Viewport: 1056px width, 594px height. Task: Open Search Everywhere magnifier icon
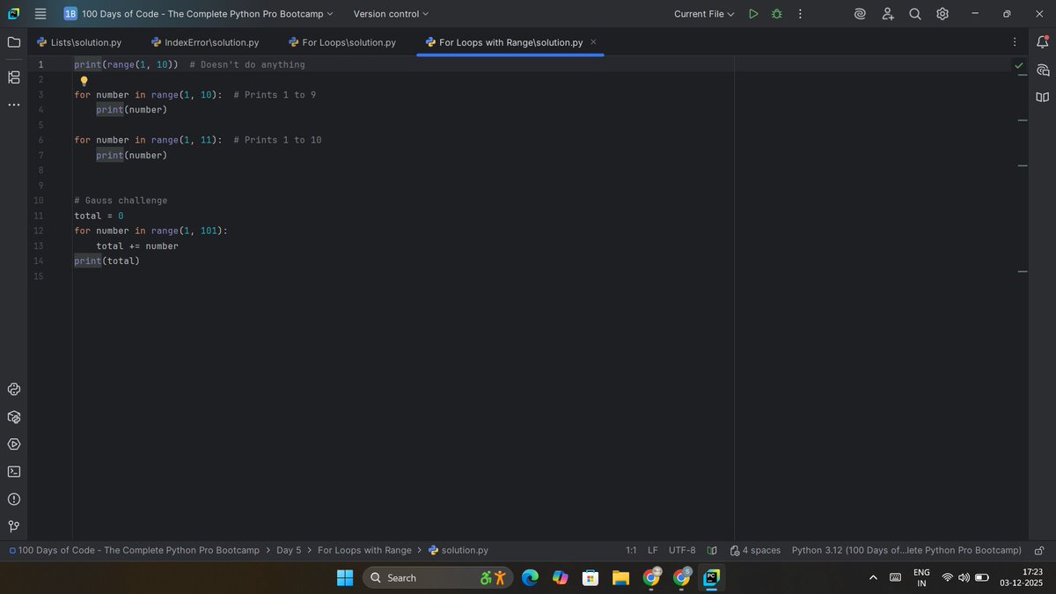(x=915, y=13)
